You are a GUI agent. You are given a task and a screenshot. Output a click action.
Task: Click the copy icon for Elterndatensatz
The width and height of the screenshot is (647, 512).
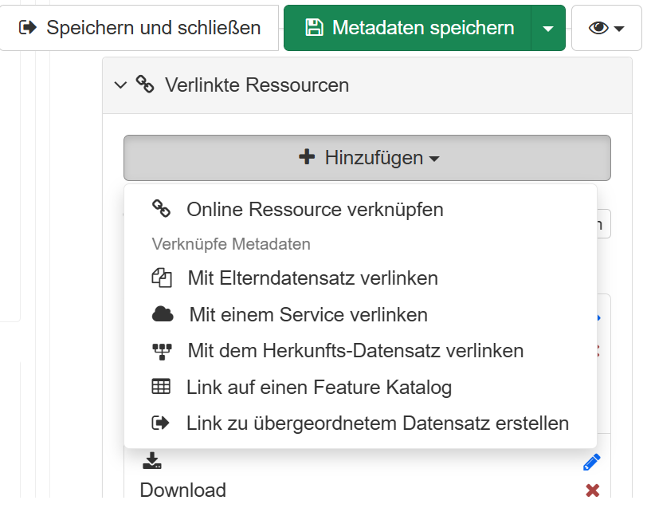[162, 278]
